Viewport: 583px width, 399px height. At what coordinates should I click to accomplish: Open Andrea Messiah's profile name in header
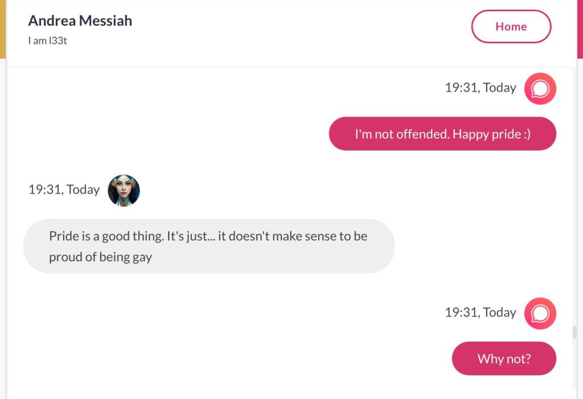[x=80, y=21]
